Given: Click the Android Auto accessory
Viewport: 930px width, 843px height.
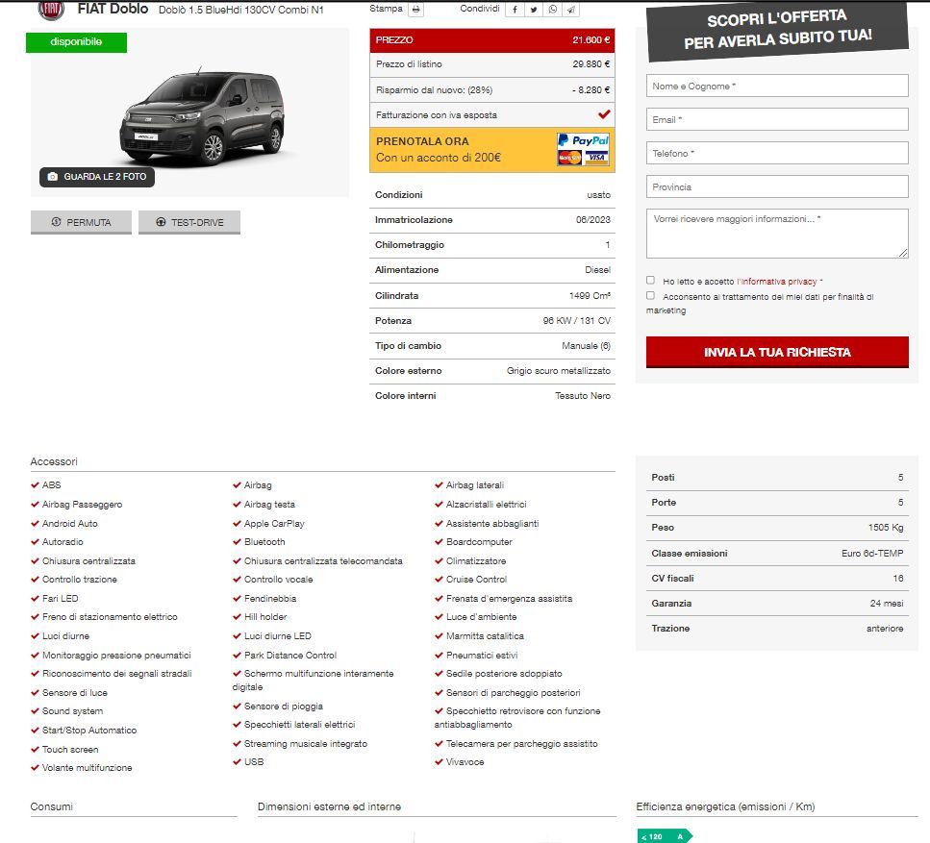Looking at the screenshot, I should tap(70, 524).
